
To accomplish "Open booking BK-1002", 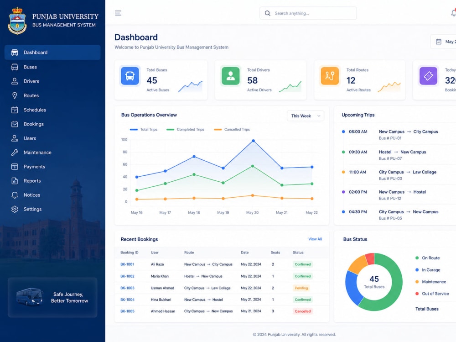I will [x=127, y=276].
